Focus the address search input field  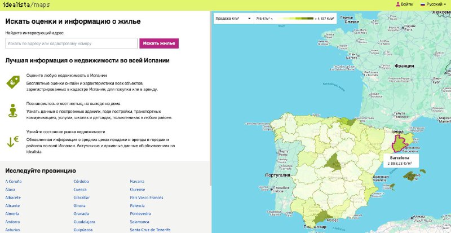pyautogui.click(x=71, y=43)
